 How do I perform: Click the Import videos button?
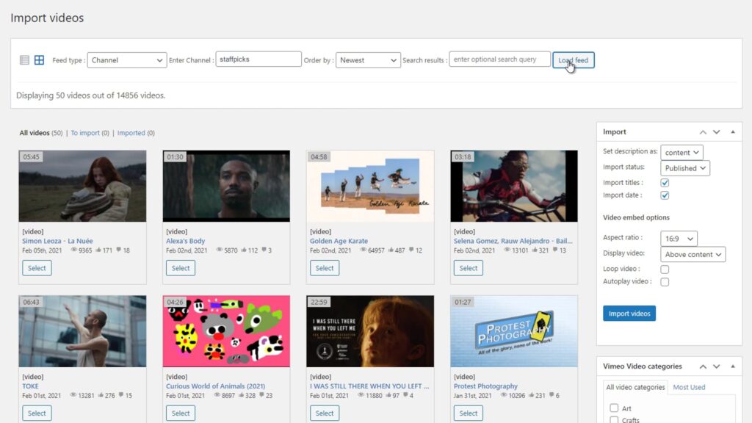point(629,313)
